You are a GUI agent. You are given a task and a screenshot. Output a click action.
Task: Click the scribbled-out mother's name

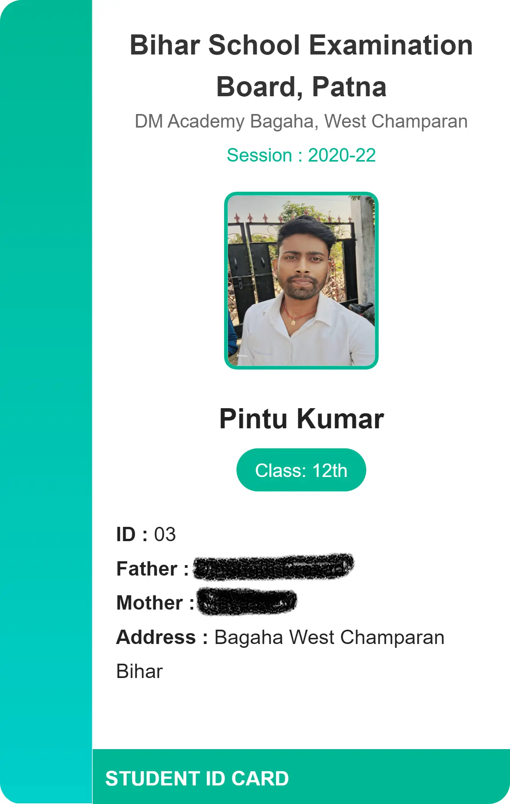[247, 601]
